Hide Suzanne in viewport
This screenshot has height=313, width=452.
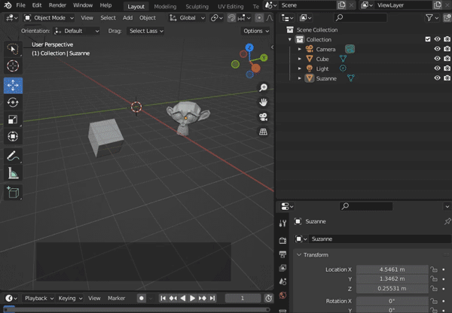437,78
